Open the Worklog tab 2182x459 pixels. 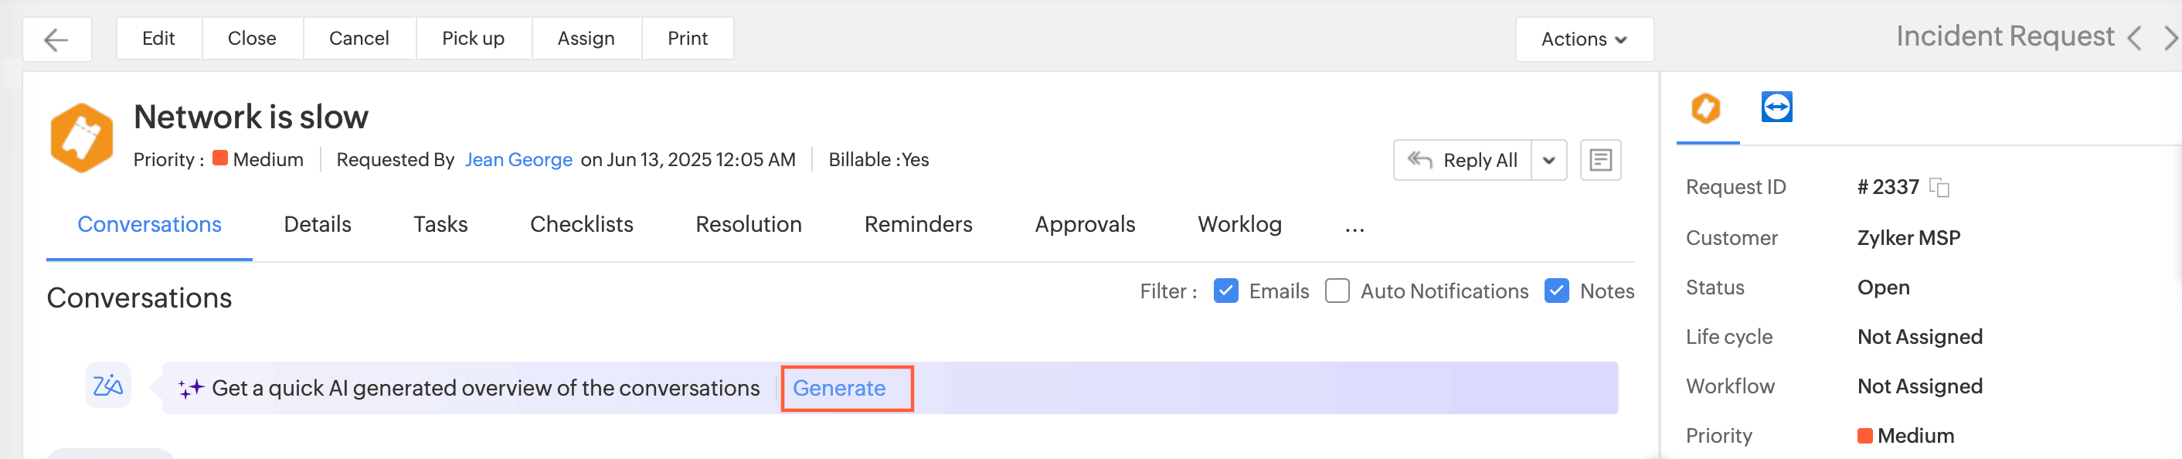click(1239, 224)
